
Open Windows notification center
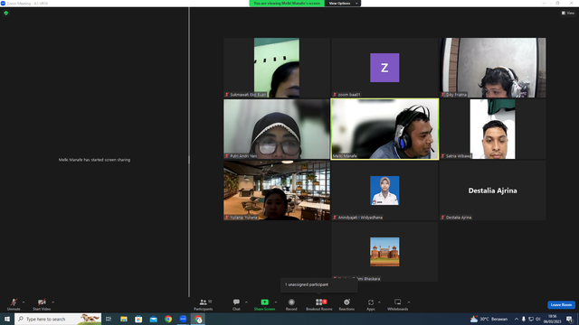pyautogui.click(x=569, y=319)
